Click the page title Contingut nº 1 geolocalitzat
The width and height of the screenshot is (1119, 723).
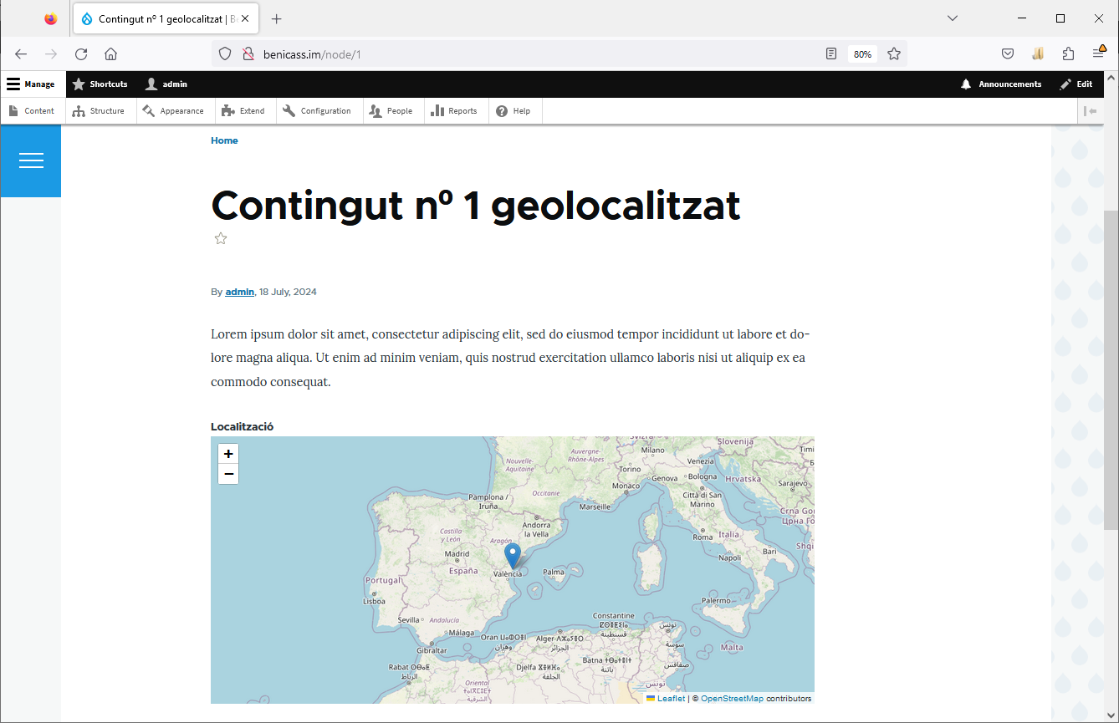pos(476,206)
